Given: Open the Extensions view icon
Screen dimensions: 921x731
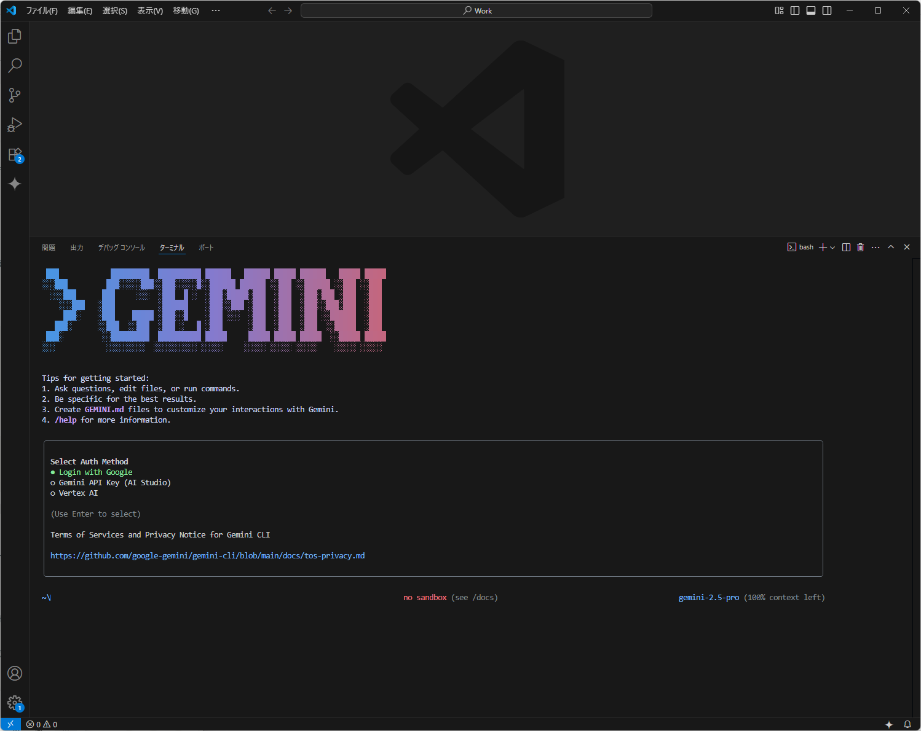Looking at the screenshot, I should (14, 154).
